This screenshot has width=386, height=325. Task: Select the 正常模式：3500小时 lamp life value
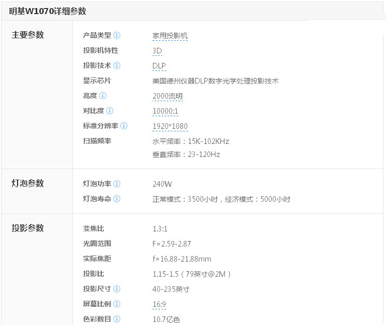click(185, 199)
